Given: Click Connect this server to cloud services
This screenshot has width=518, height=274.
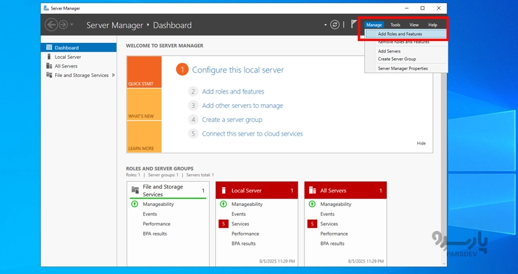Looking at the screenshot, I should coord(253,134).
